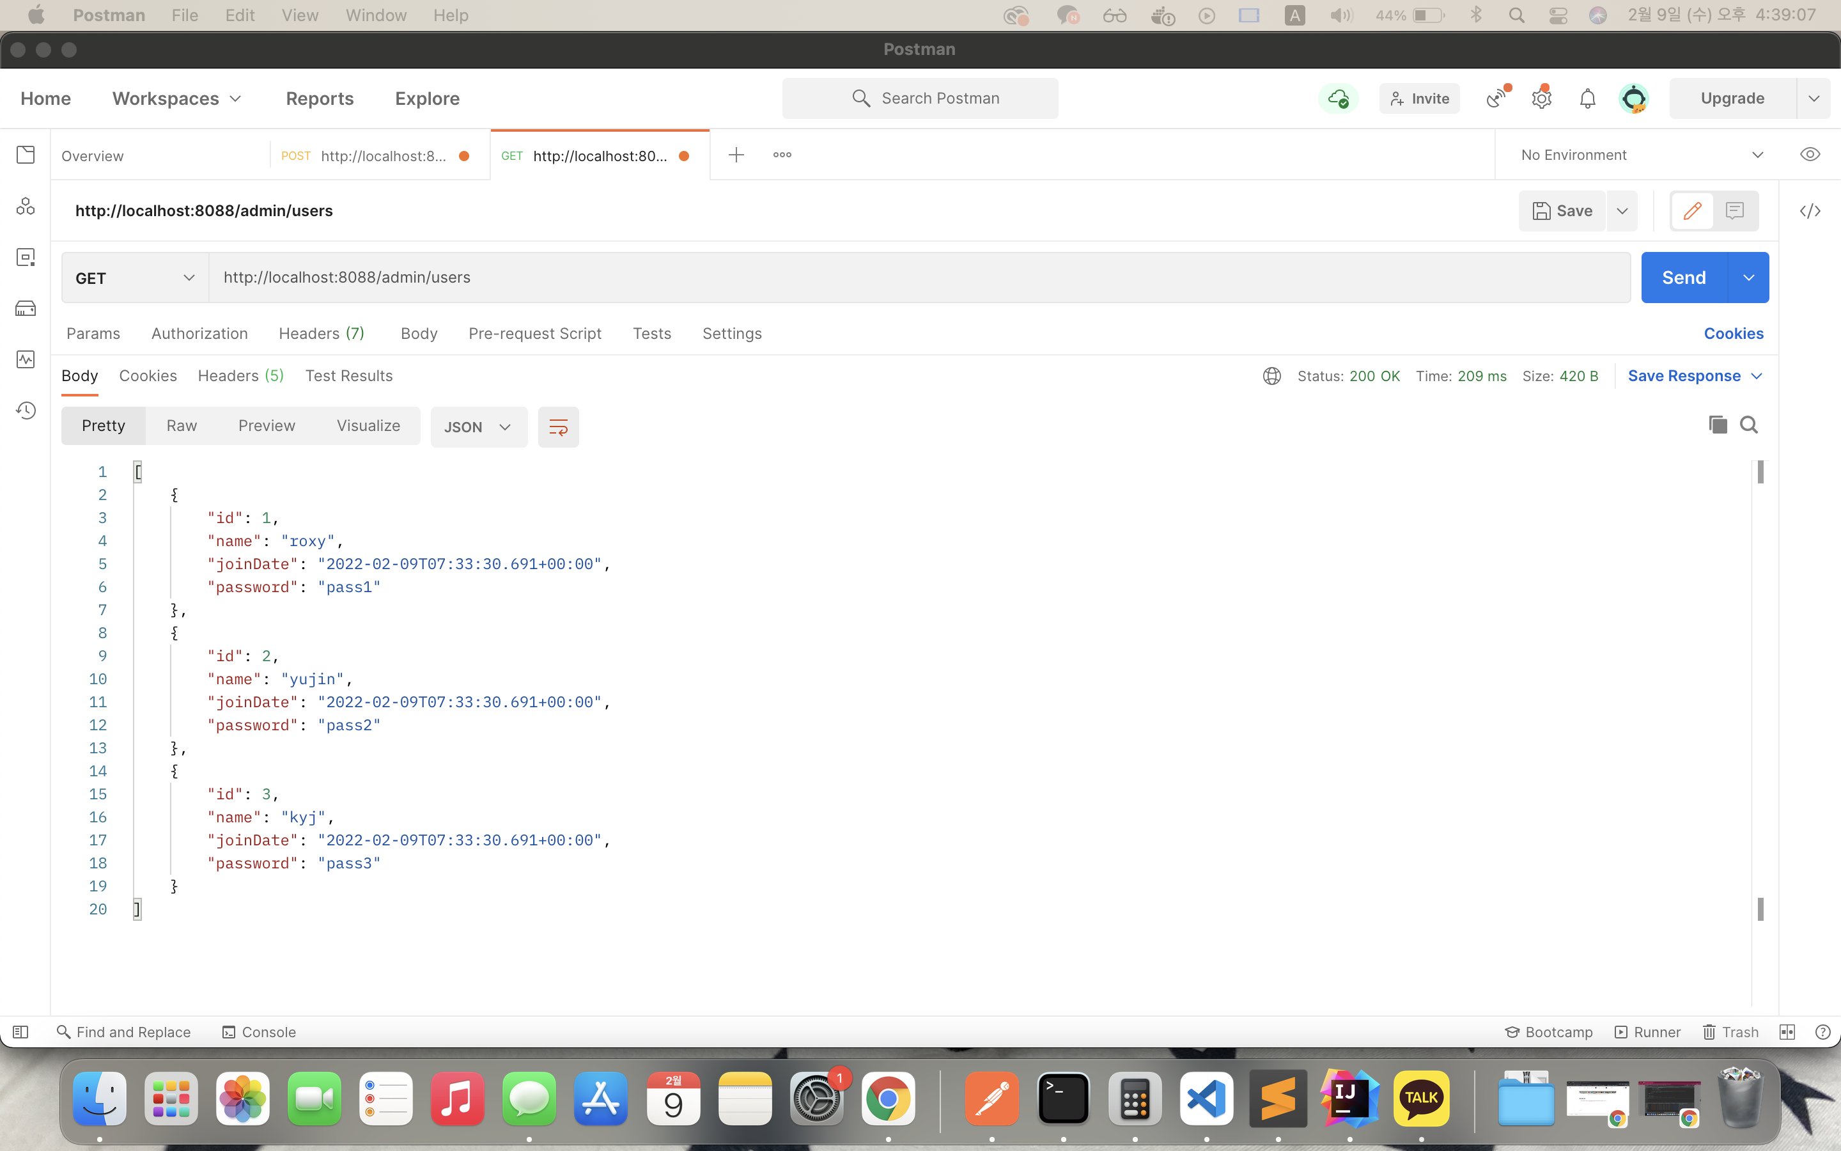Open the Collections sidebar icon
The height and width of the screenshot is (1151, 1841).
click(x=26, y=155)
